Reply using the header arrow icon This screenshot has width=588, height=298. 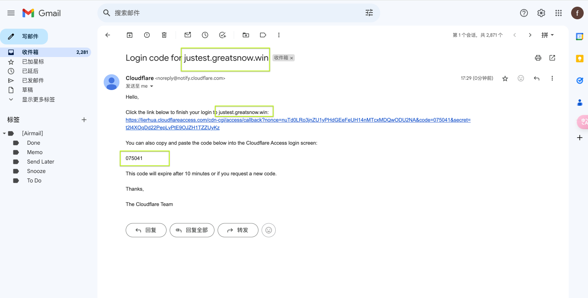click(537, 78)
